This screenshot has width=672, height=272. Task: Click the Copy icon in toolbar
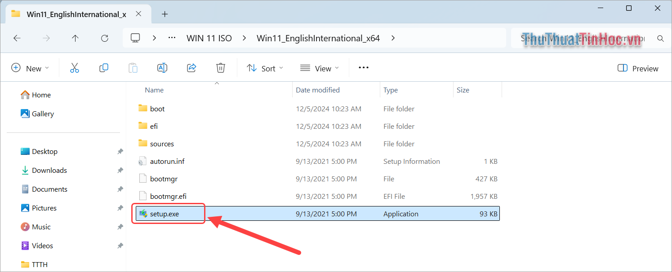[x=104, y=68]
